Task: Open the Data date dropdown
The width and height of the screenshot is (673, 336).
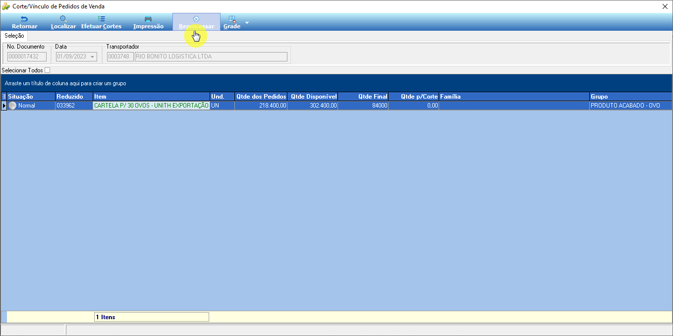Action: 92,57
